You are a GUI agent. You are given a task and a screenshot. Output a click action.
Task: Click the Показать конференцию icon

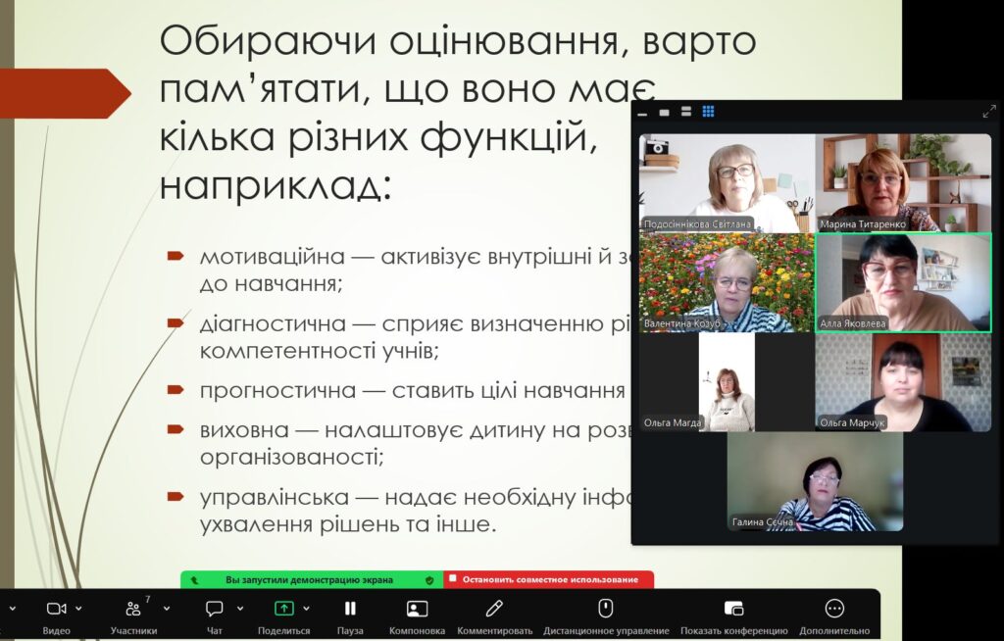click(733, 609)
